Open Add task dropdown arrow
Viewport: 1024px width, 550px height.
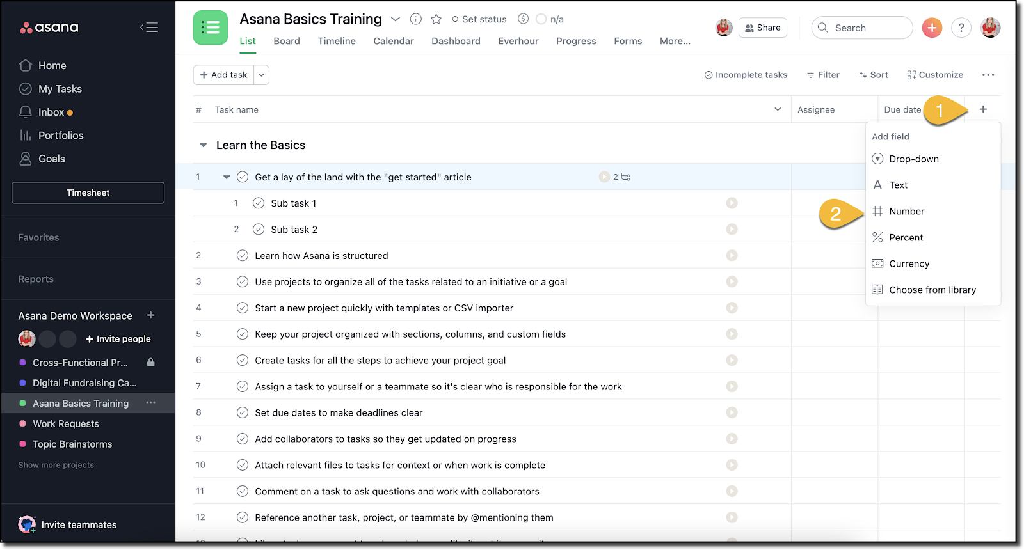(x=261, y=75)
